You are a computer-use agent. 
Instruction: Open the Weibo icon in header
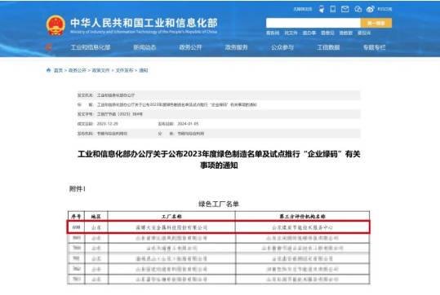pos(370,9)
